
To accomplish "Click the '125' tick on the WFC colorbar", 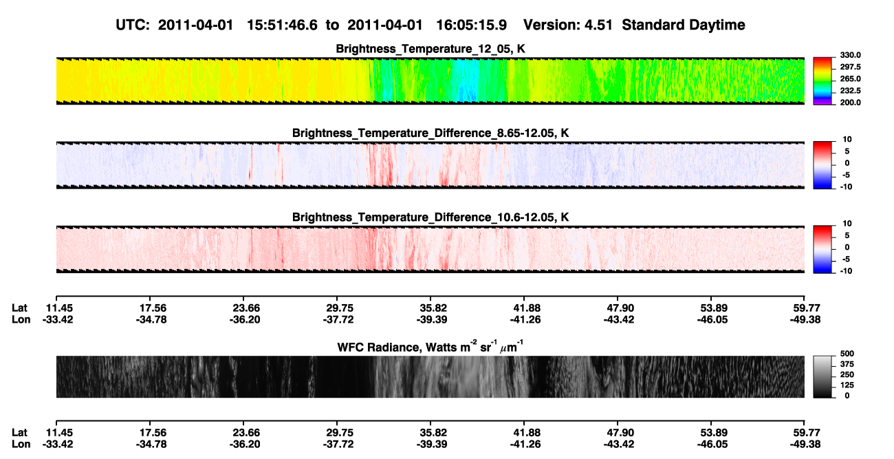I will point(848,385).
